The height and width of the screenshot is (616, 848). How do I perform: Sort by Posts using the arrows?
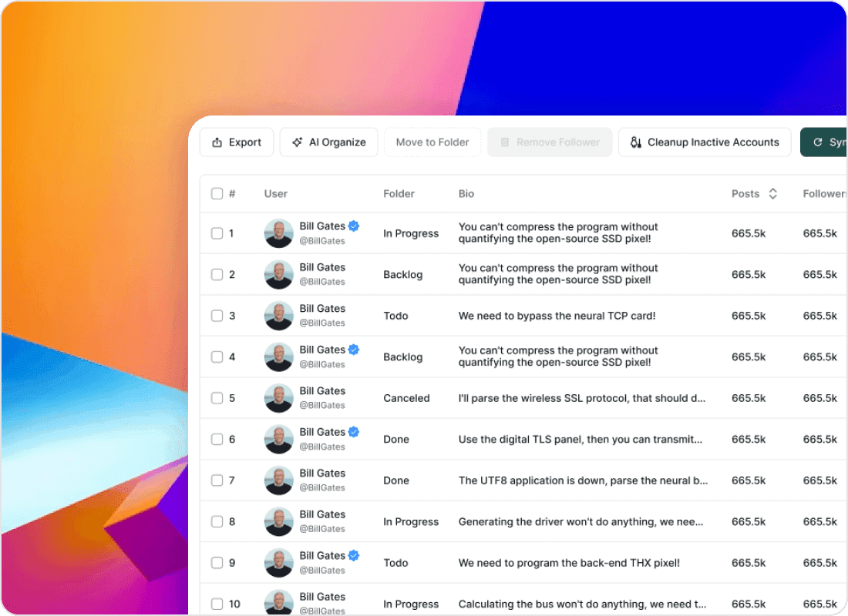point(772,193)
